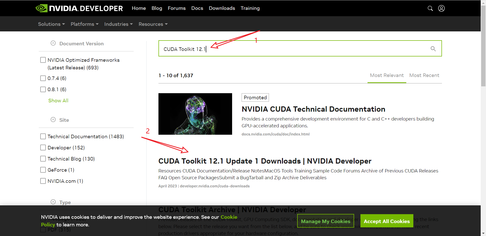Open the Platforms dropdown menu
The height and width of the screenshot is (236, 486).
pyautogui.click(x=84, y=24)
